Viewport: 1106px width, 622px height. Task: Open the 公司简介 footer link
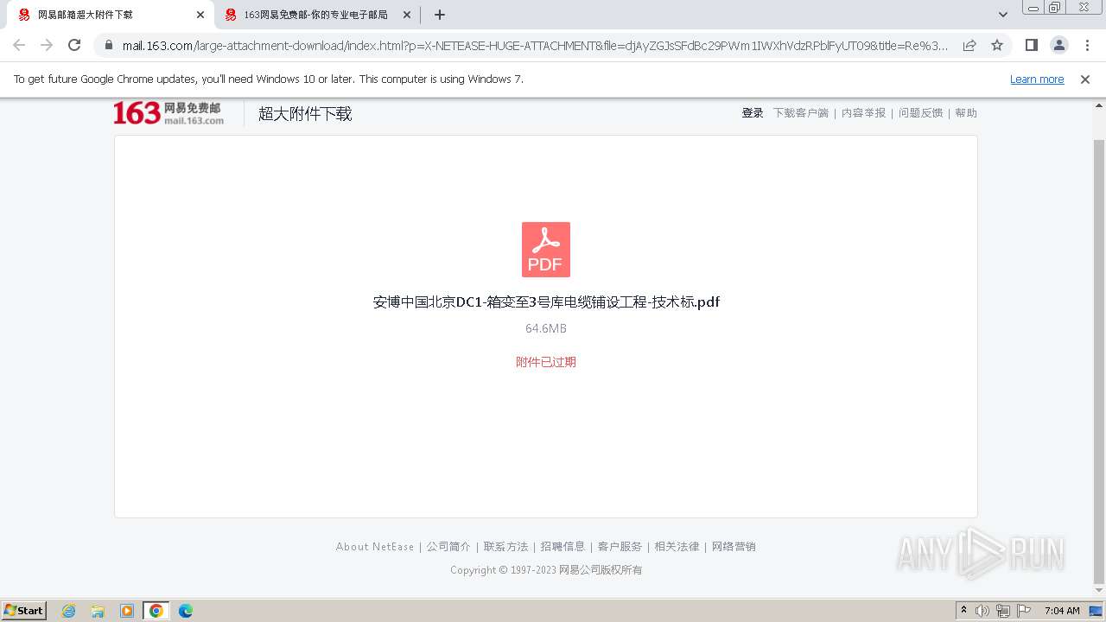448,547
